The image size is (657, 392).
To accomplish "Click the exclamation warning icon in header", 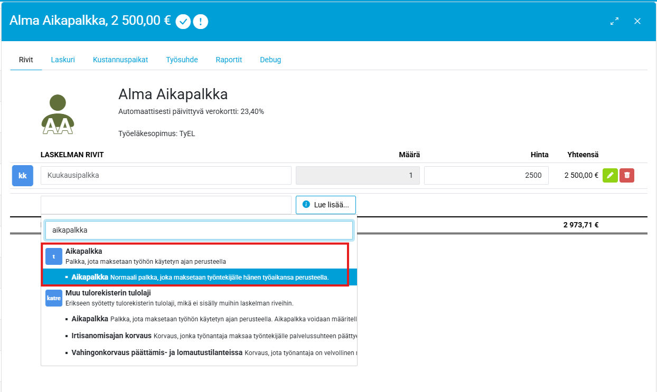I will pyautogui.click(x=201, y=22).
